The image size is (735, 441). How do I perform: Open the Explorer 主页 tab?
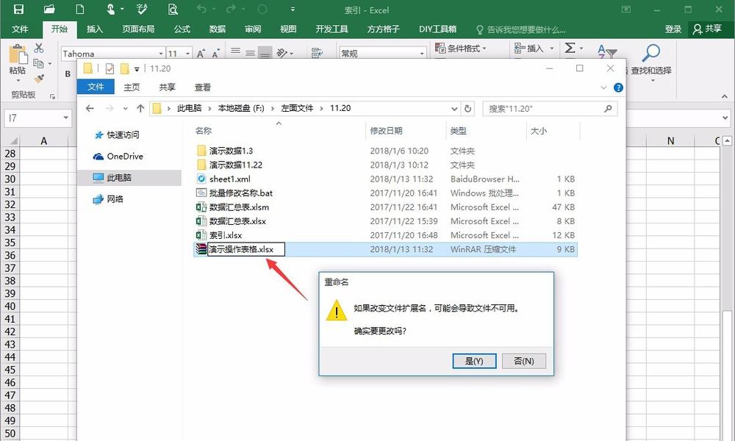[x=132, y=87]
